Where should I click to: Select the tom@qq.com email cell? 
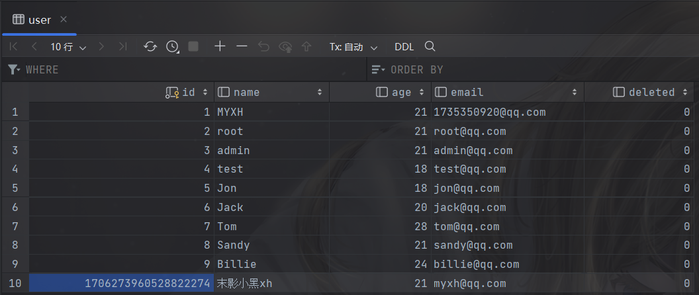pyautogui.click(x=507, y=226)
